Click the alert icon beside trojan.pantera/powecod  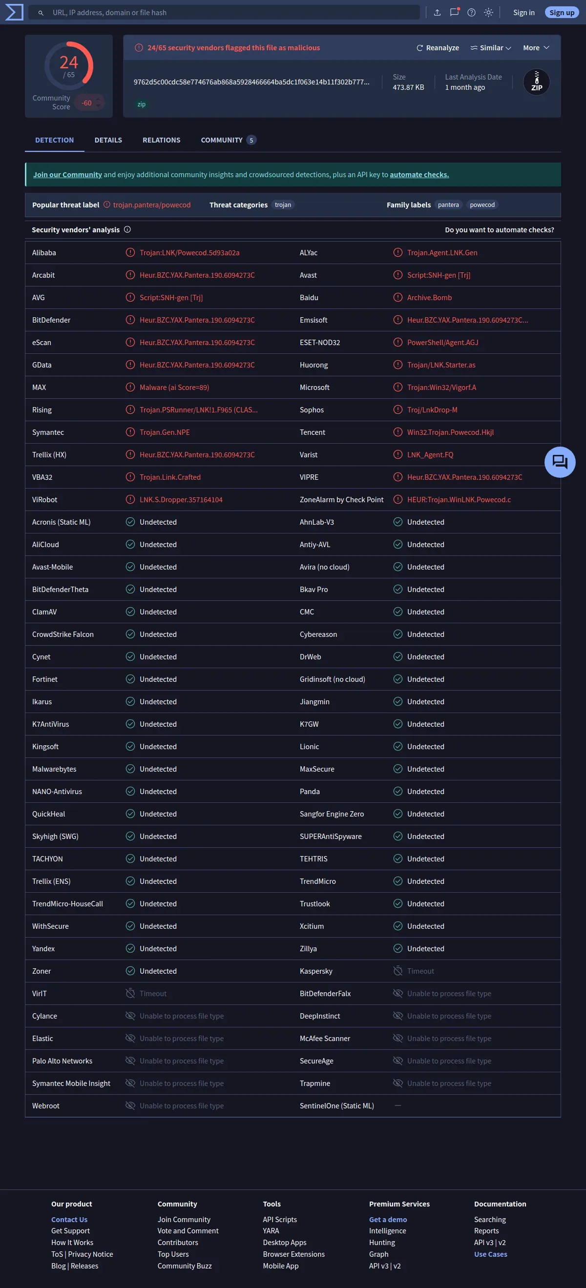pos(106,204)
